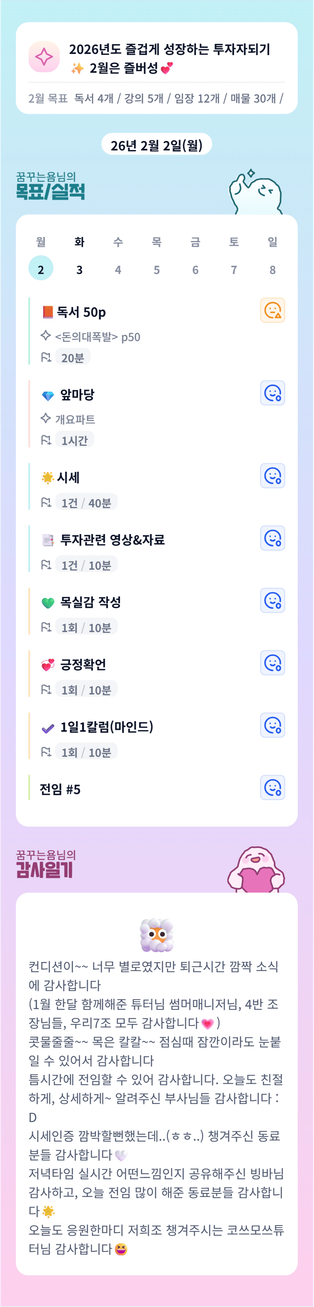Select Sunday the 8th in week calendar
314x1307 pixels.
[x=273, y=269]
